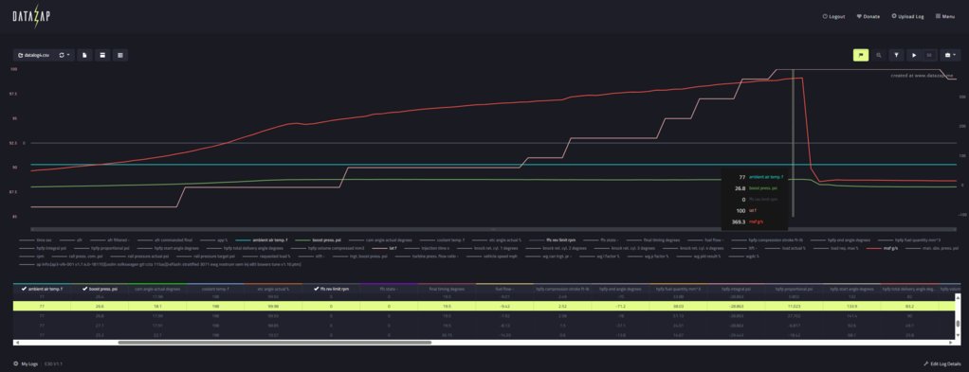Screen dimensions: 969x372
Task: Toggle cam angle actual degrees legend entry
Action: click(382, 240)
